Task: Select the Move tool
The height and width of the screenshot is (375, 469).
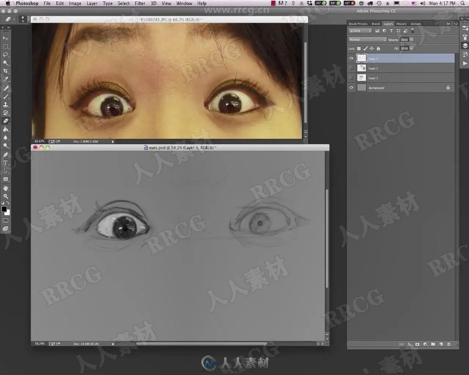Action: [5, 38]
